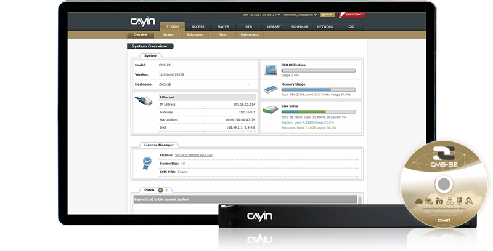Click the Disk Drive icon
493x251 pixels.
(x=271, y=110)
